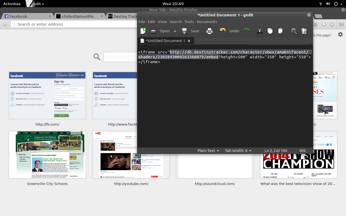The height and width of the screenshot is (216, 346).
Task: Copy the selected text in gedit
Action: click(x=270, y=31)
